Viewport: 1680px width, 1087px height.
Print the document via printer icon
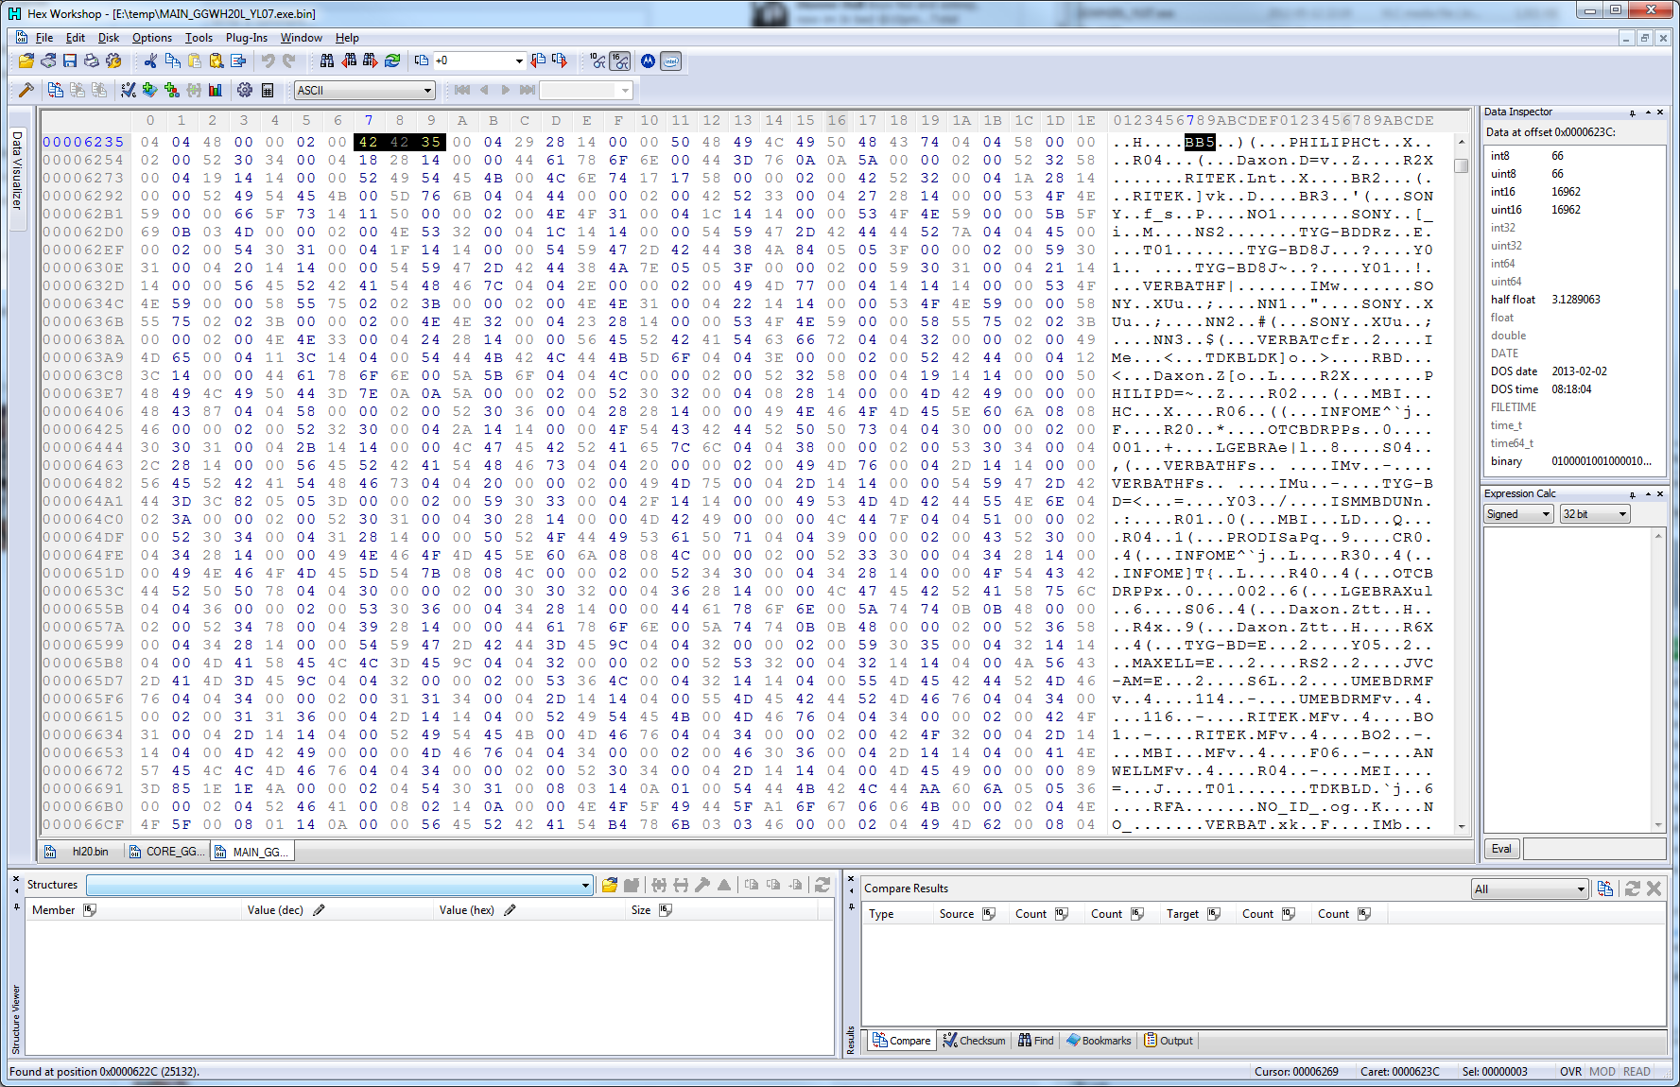pyautogui.click(x=92, y=60)
